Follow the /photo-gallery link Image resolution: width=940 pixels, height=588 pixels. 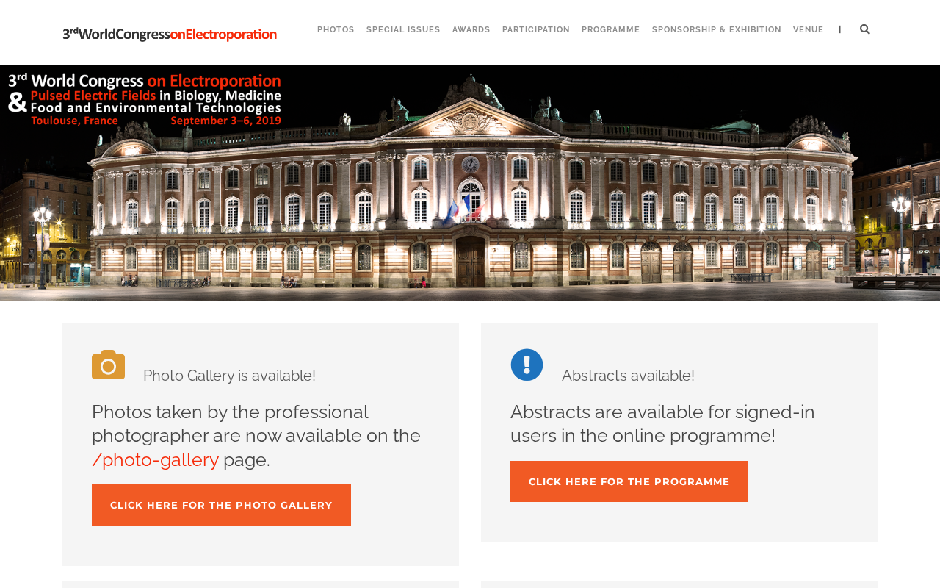click(155, 459)
